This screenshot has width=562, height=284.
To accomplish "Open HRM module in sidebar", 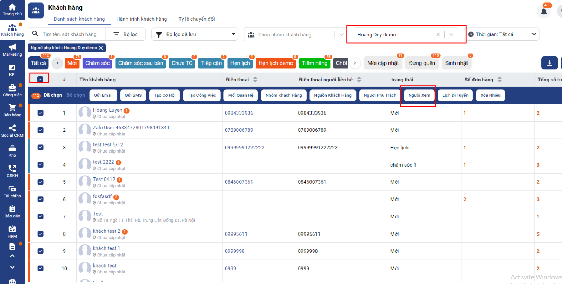I will tap(12, 232).
